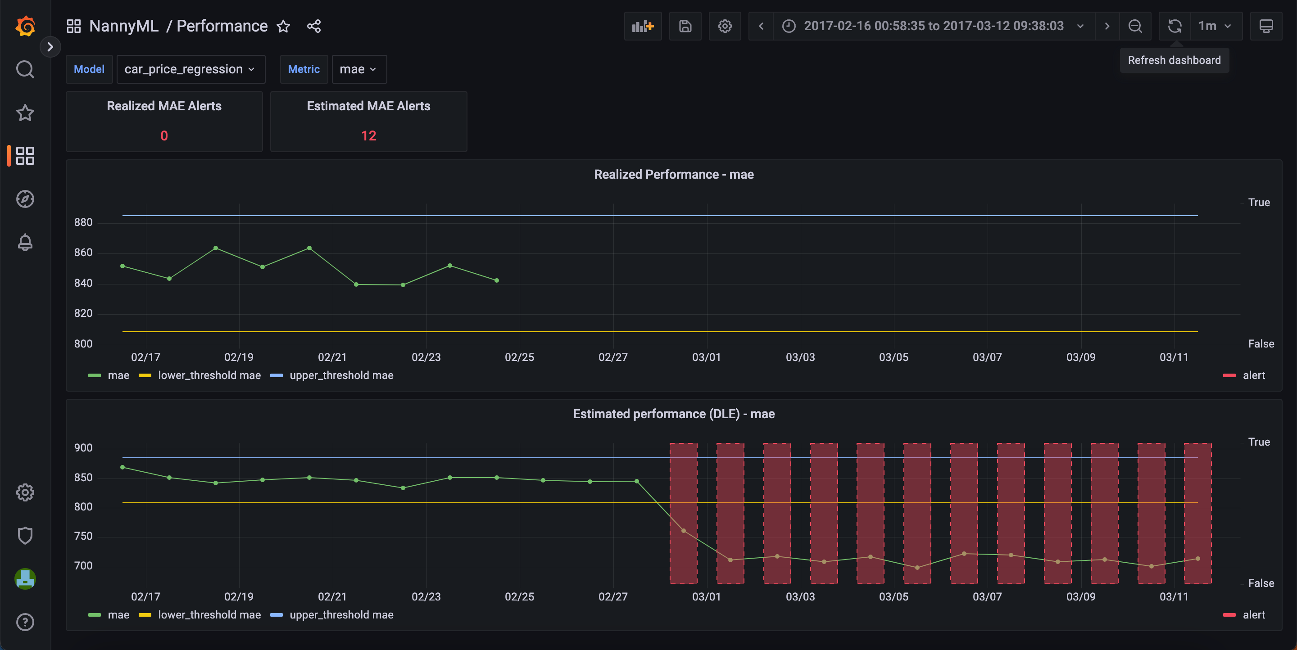The height and width of the screenshot is (650, 1297).
Task: Expand the sidebar with the arrow toggle
Action: point(50,47)
